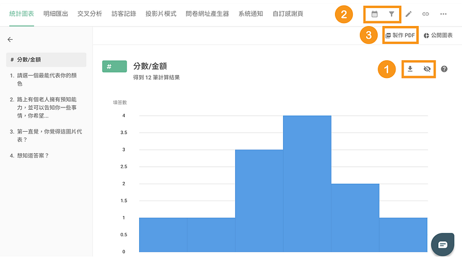Open the question mark help icon
This screenshot has height=260, width=462.
(x=444, y=69)
